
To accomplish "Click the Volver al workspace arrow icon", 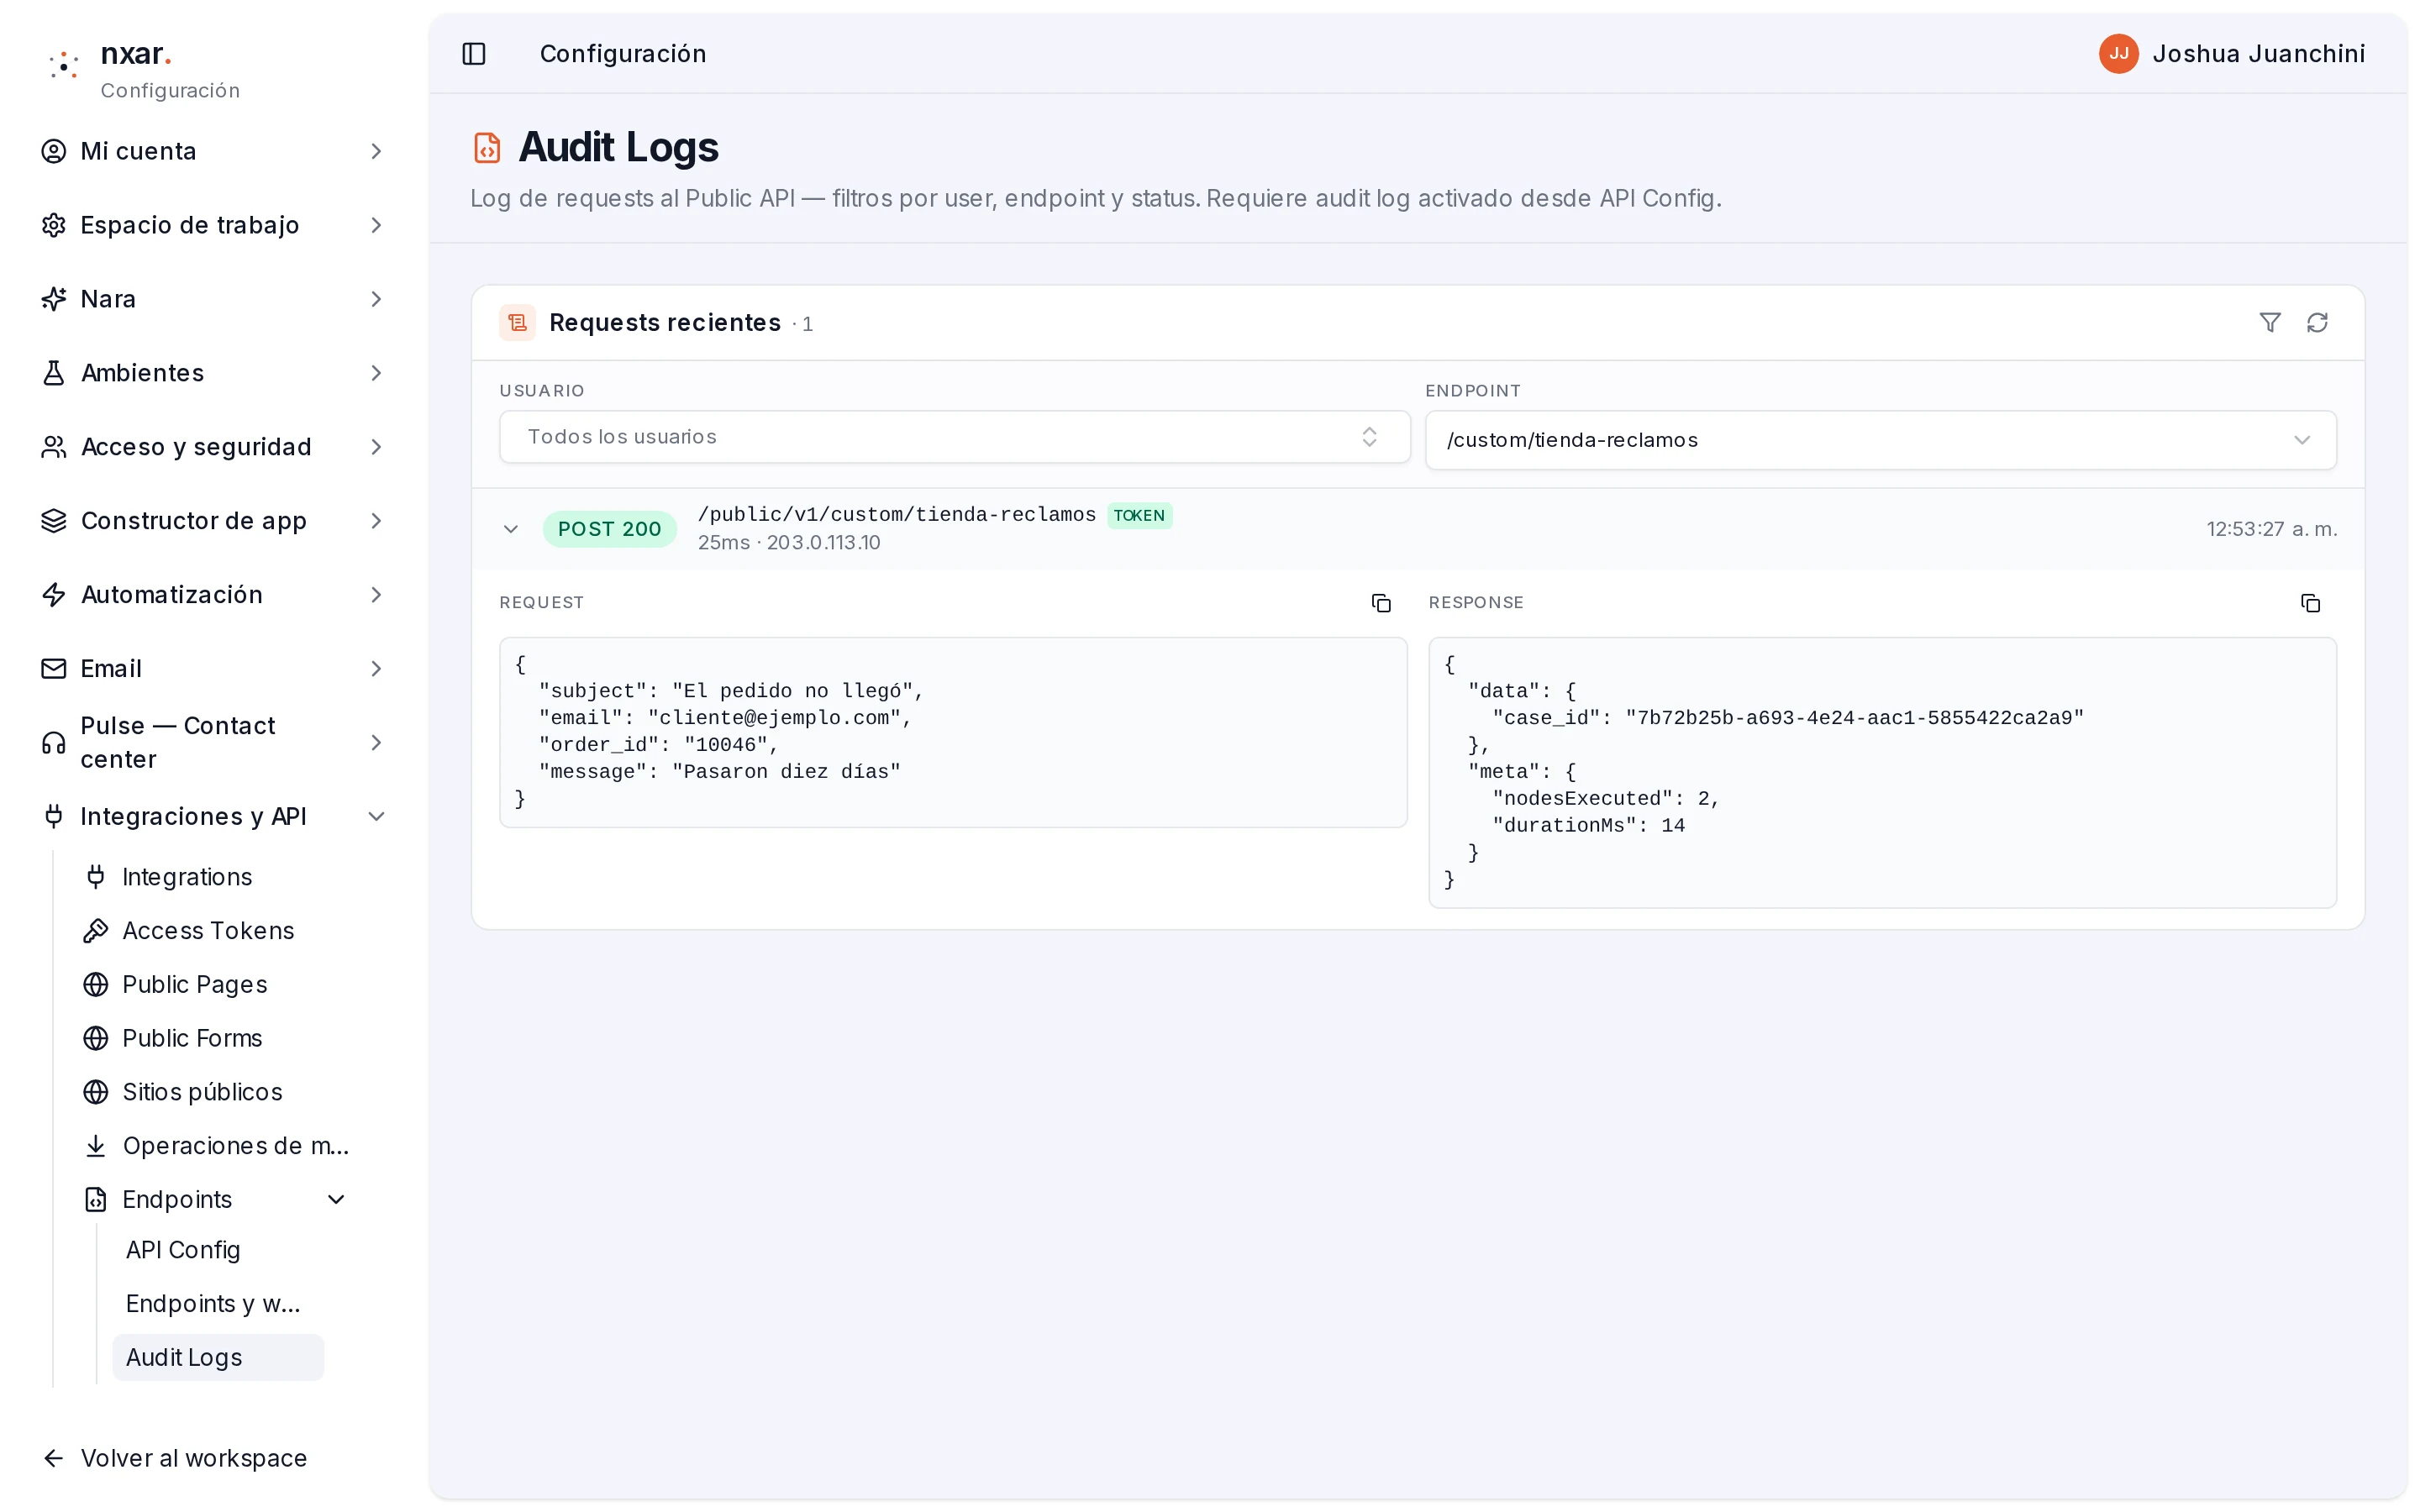I will click(54, 1458).
